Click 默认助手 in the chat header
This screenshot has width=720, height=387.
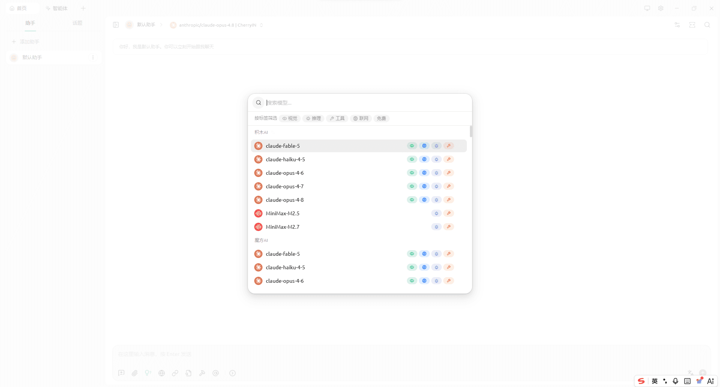[146, 25]
